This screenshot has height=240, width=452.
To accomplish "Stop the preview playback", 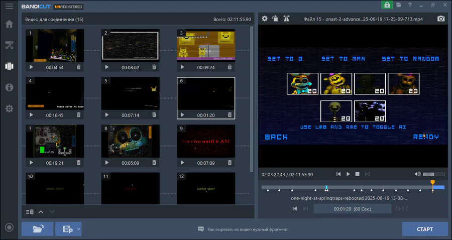I will 358,174.
